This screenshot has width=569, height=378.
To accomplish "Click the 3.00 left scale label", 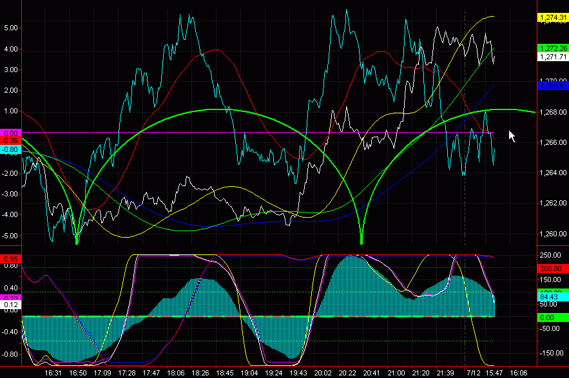I will click(x=11, y=70).
